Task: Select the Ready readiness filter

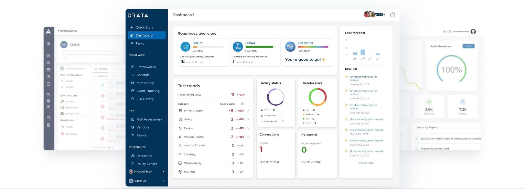Action: pyautogui.click(x=67, y=127)
